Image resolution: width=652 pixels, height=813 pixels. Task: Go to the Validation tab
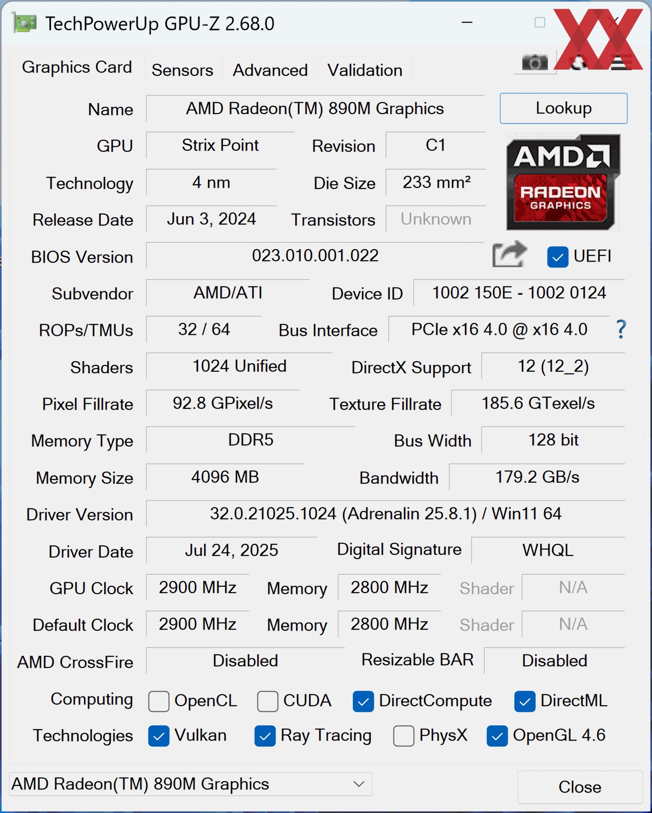(364, 70)
